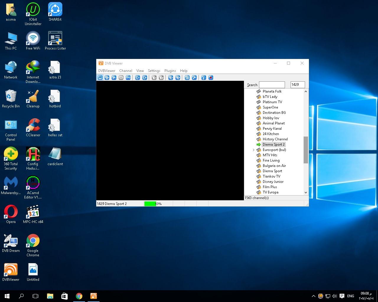Select the 24 Kitchen channel
378x302 pixels.
point(271,134)
